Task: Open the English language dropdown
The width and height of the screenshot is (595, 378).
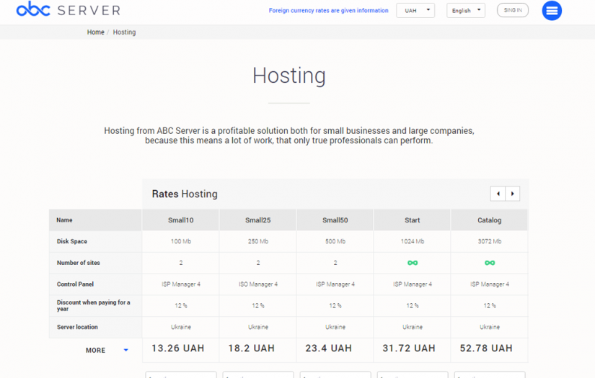Action: click(x=466, y=11)
